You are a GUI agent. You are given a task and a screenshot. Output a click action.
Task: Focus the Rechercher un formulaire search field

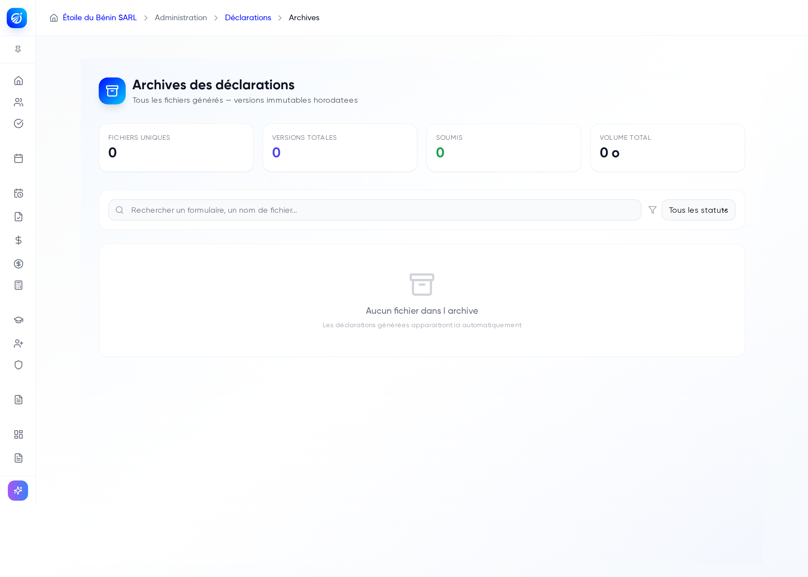[x=375, y=210]
